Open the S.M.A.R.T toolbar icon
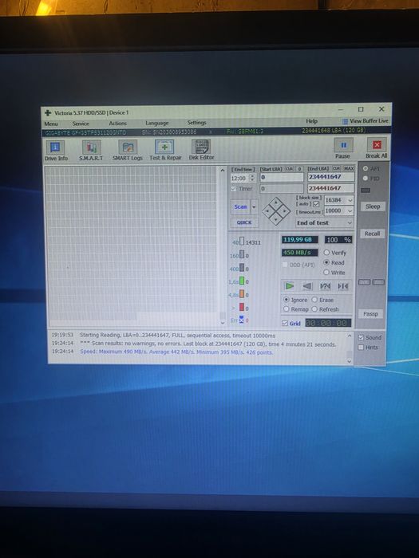 pos(91,147)
